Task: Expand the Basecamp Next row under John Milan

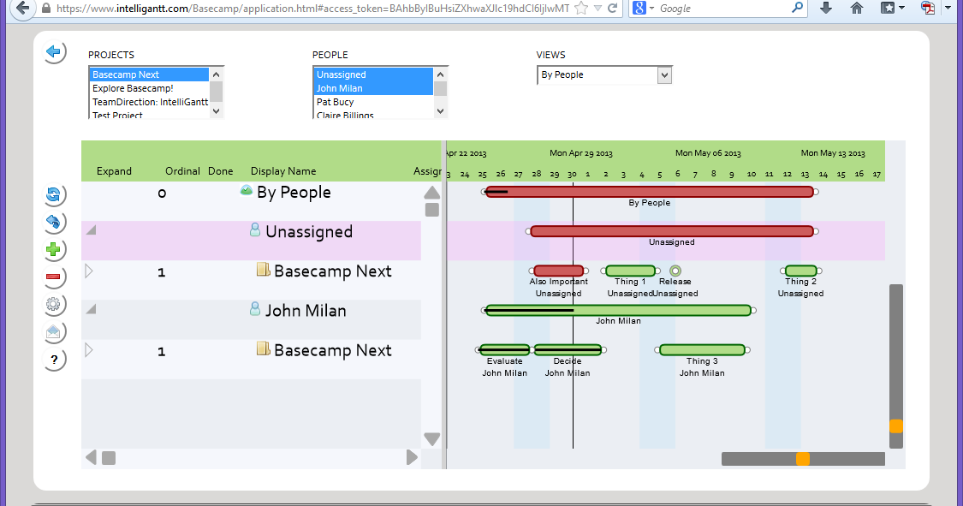Action: 88,348
